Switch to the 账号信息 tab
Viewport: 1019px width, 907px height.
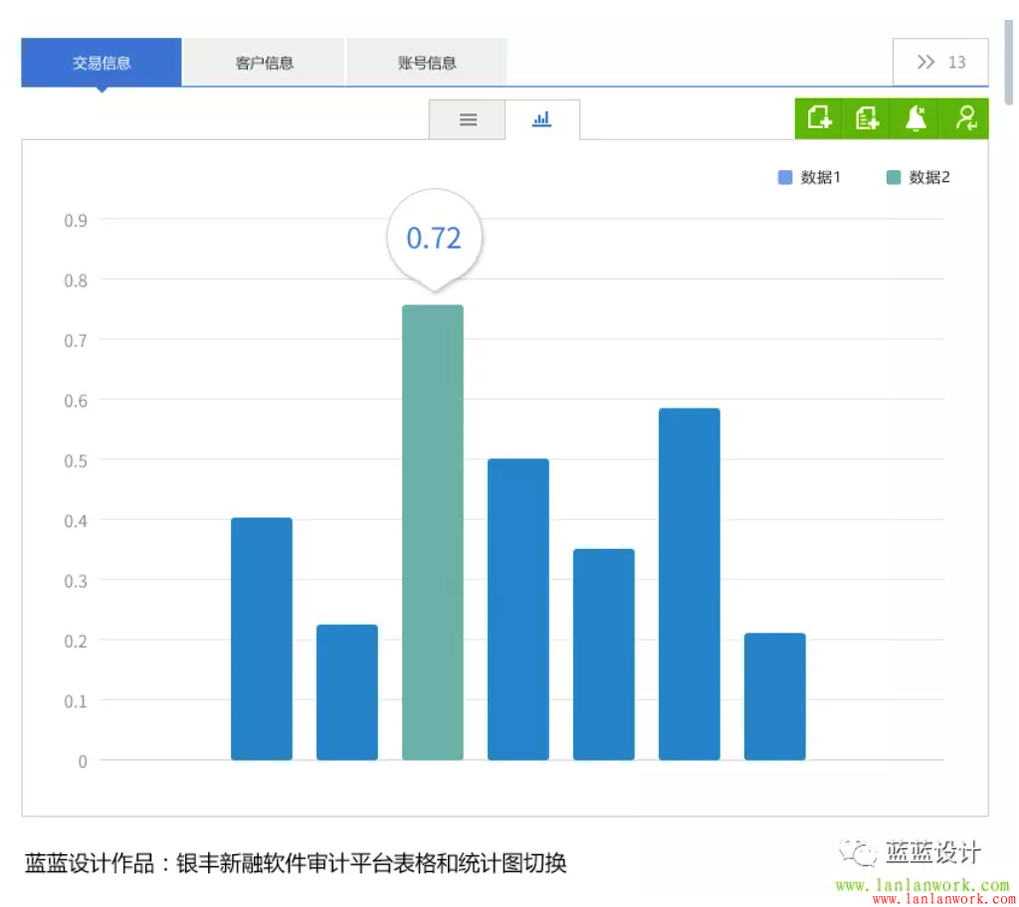click(426, 61)
